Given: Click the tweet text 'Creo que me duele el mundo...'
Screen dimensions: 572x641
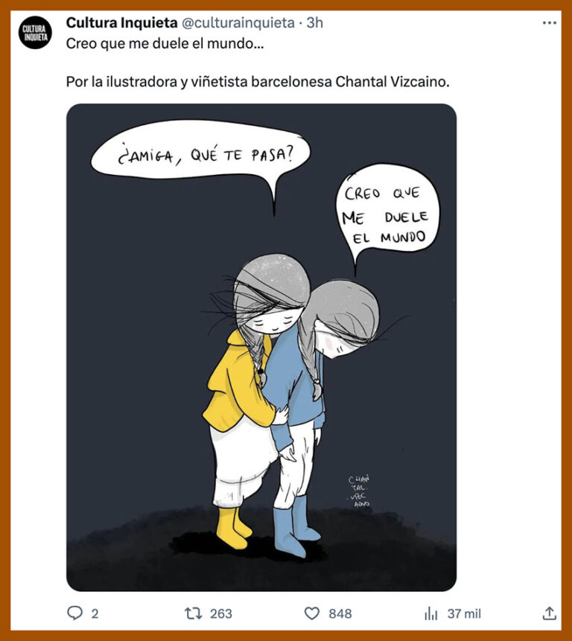Looking at the screenshot, I should (165, 43).
